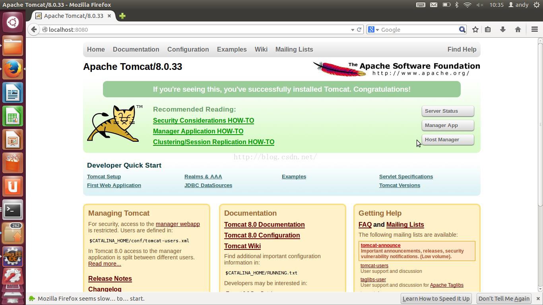Open keyboard input indicator
543x305 pixels.
tap(421, 5)
